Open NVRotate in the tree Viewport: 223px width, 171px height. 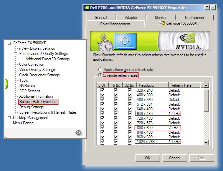27,86
